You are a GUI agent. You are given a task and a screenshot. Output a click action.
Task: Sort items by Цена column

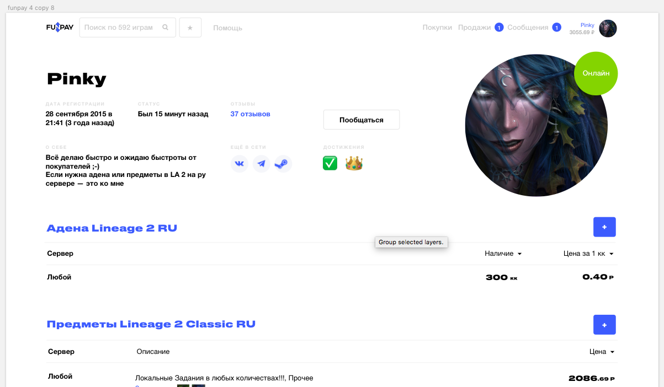(602, 352)
